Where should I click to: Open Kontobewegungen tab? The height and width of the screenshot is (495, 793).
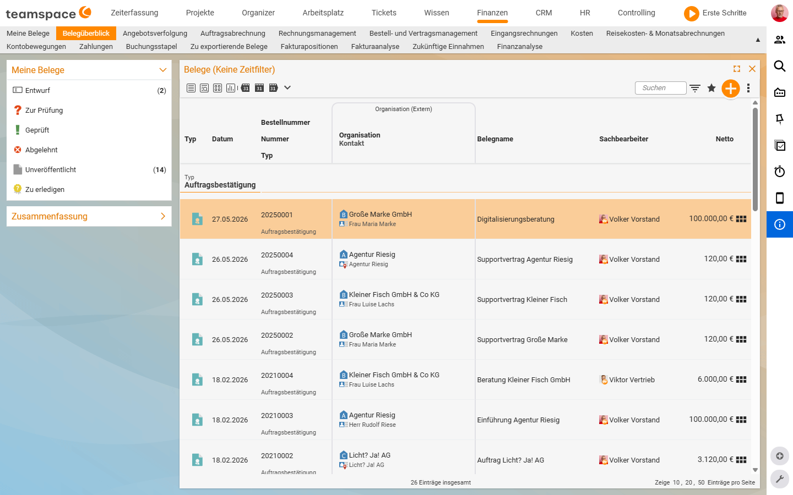pyautogui.click(x=36, y=47)
